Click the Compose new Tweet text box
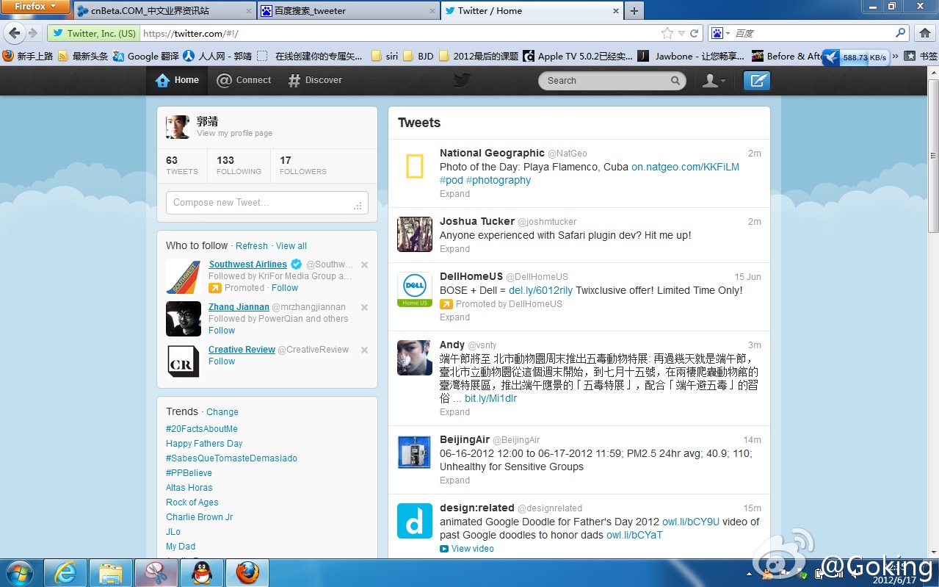Screen dimensions: 939x587 pos(267,203)
